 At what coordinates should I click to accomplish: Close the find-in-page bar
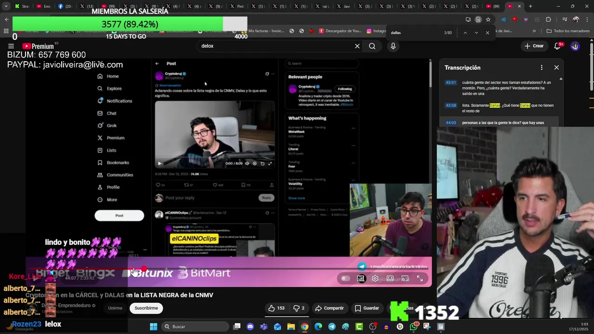[x=487, y=32]
